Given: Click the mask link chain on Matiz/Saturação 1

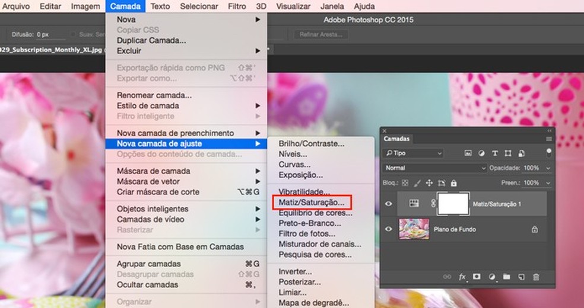Looking at the screenshot, I should click(433, 203).
